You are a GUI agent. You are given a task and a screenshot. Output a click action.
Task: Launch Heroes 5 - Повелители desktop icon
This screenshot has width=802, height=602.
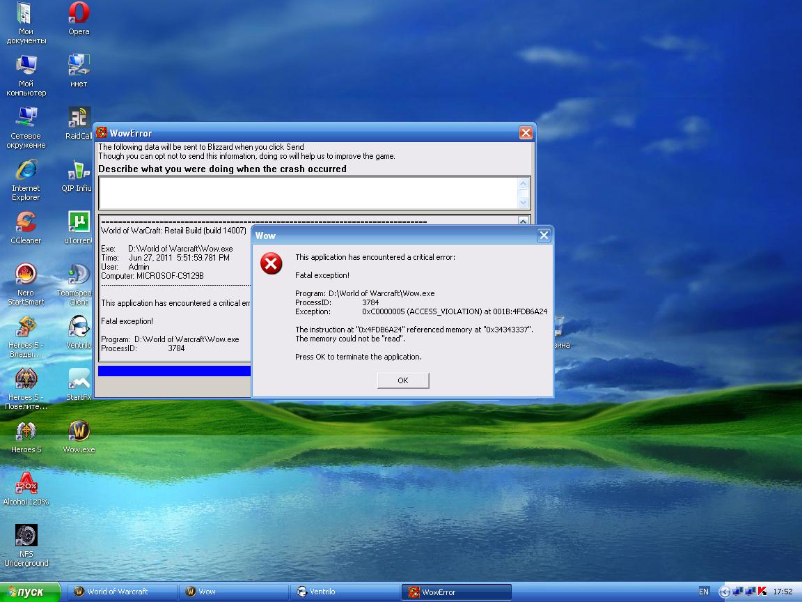point(26,389)
